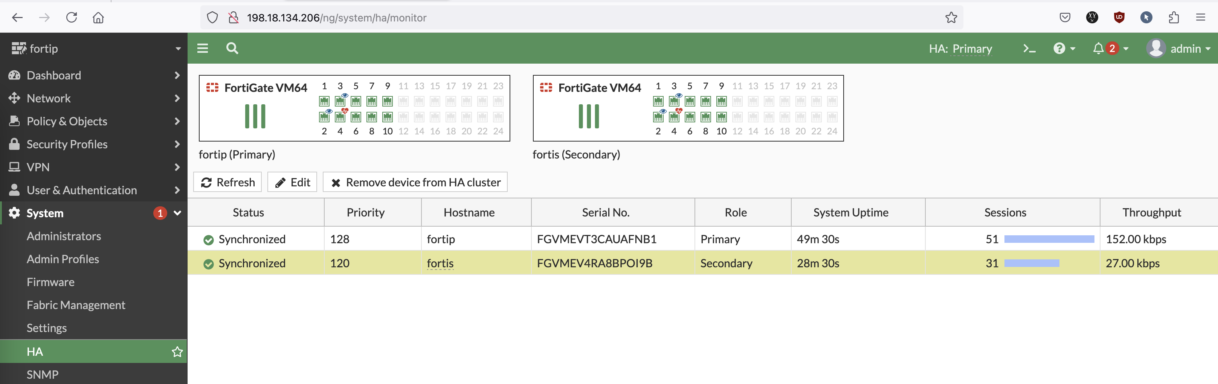Go to Administrators page
Viewport: 1218px width, 384px height.
(x=64, y=236)
